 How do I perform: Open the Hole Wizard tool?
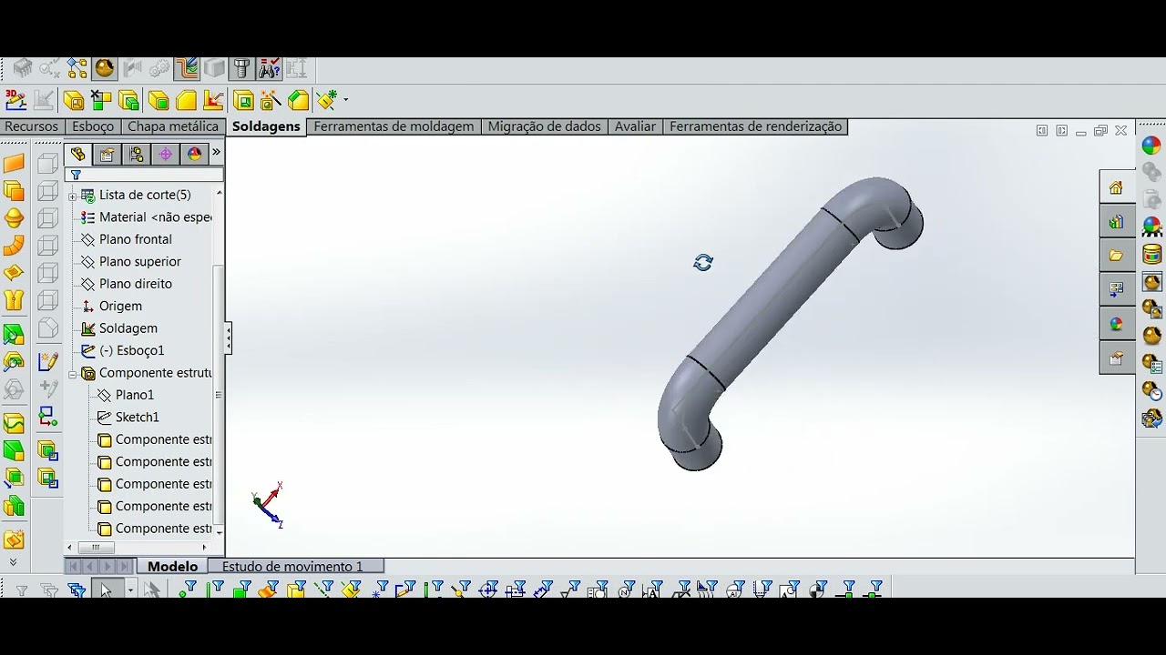[x=271, y=100]
